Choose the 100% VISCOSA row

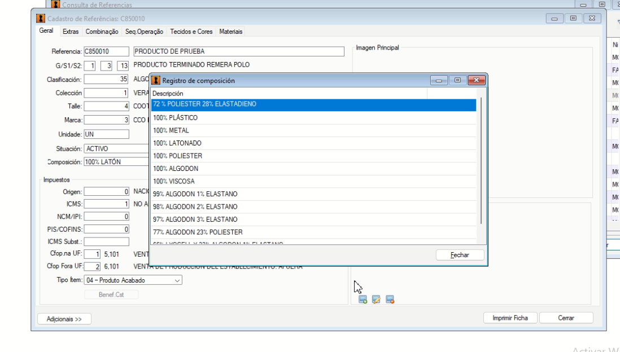313,181
